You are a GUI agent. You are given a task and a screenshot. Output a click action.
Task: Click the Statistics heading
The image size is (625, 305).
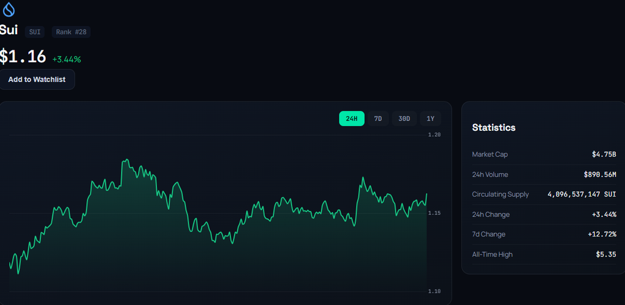click(493, 127)
